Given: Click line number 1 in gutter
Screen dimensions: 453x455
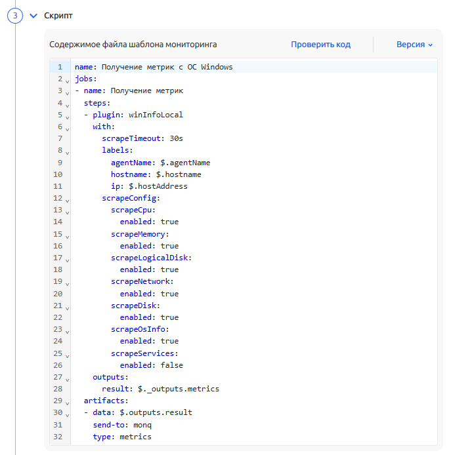Looking at the screenshot, I should (60, 67).
